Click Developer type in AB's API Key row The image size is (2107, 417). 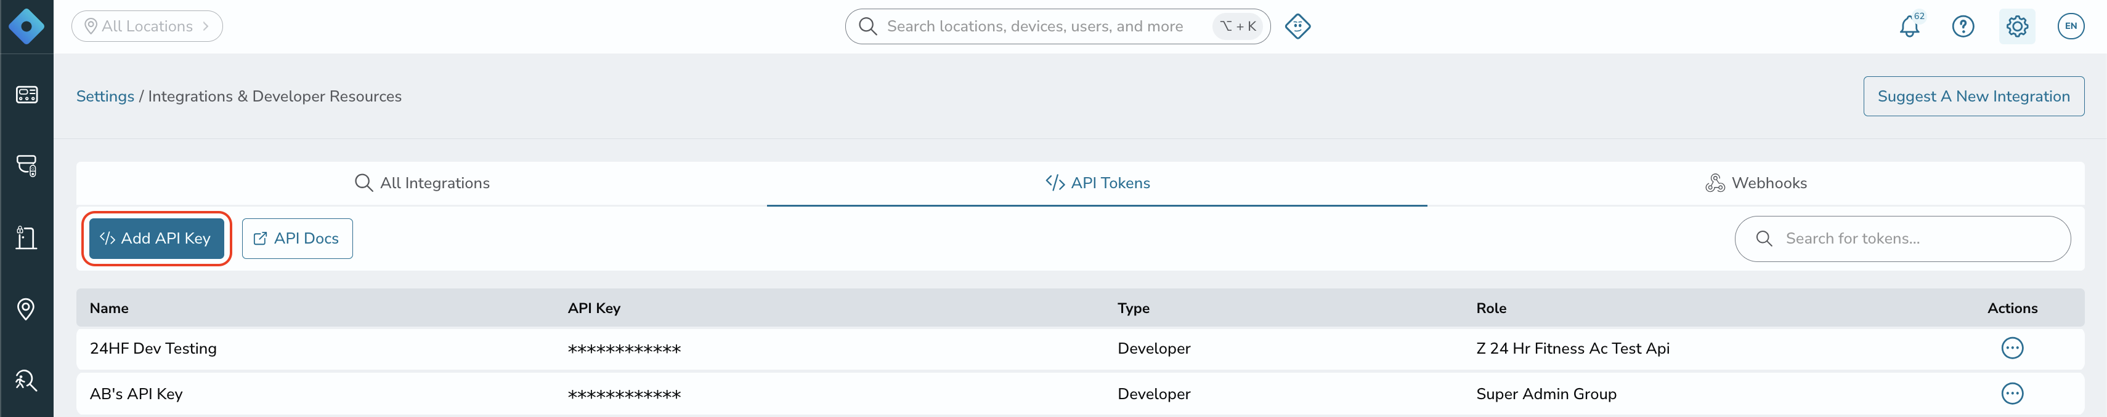click(x=1153, y=394)
